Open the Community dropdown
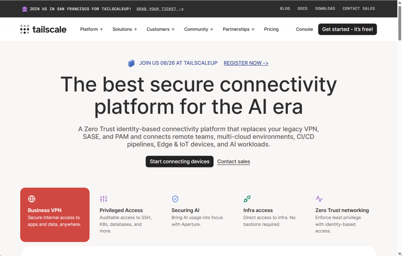The height and width of the screenshot is (256, 402). coord(199,29)
